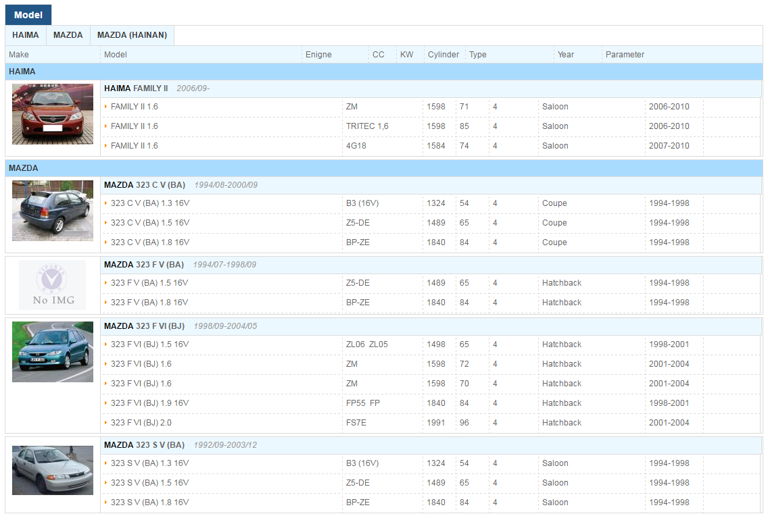Click the 2006/09- date beside Haima Family II
The width and height of the screenshot is (768, 516).
pyautogui.click(x=193, y=88)
